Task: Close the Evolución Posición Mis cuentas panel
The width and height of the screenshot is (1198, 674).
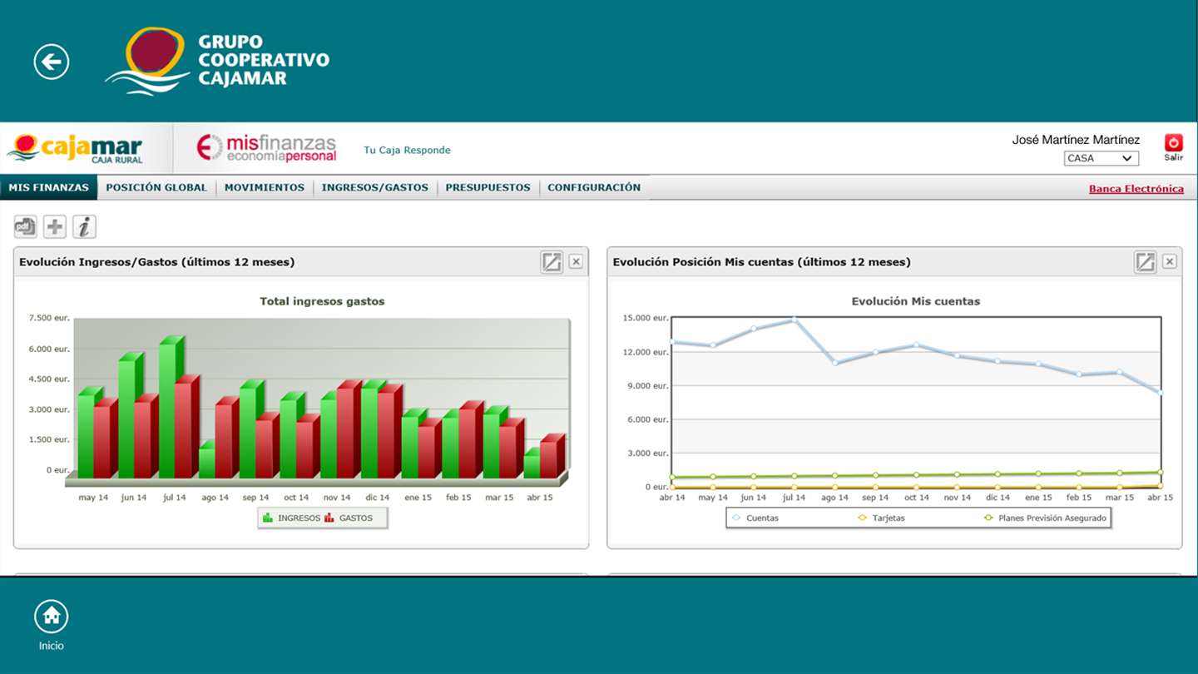Action: pyautogui.click(x=1170, y=262)
